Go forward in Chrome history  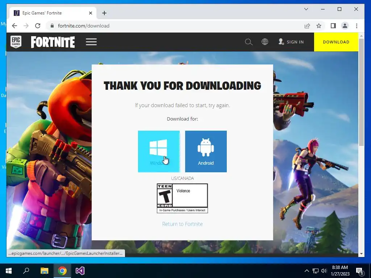(x=26, y=26)
